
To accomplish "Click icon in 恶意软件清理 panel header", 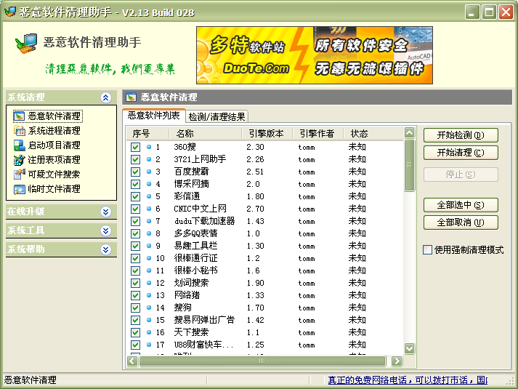I will pyautogui.click(x=131, y=97).
